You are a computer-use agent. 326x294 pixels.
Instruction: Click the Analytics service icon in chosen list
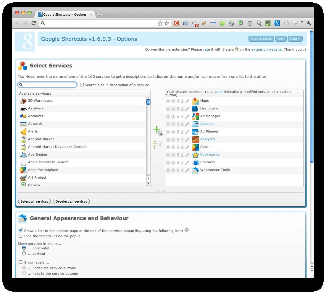pos(196,139)
